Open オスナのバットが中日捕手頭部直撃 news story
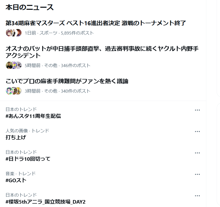This screenshot has height=207, width=220. coord(102,52)
